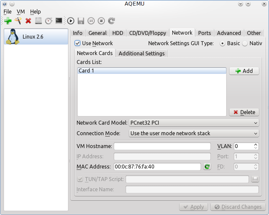Click the Discard Changes button
The width and height of the screenshot is (269, 215).
238,207
